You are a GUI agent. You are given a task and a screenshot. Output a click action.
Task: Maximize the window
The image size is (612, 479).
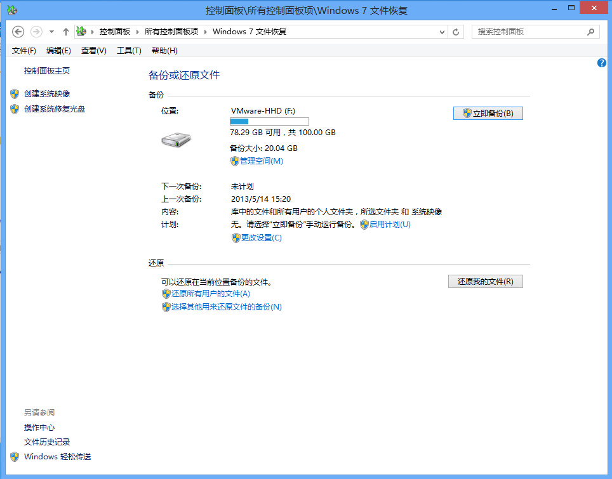coord(571,8)
